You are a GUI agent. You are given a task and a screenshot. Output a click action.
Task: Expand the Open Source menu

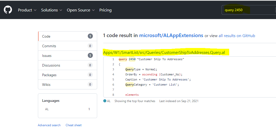81,10
